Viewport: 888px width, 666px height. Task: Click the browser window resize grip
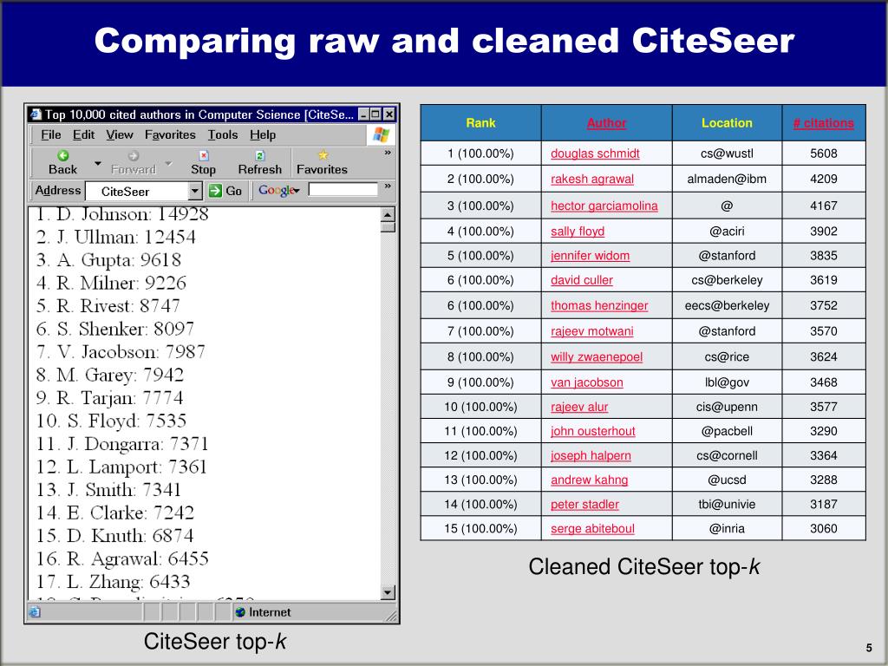pyautogui.click(x=391, y=615)
